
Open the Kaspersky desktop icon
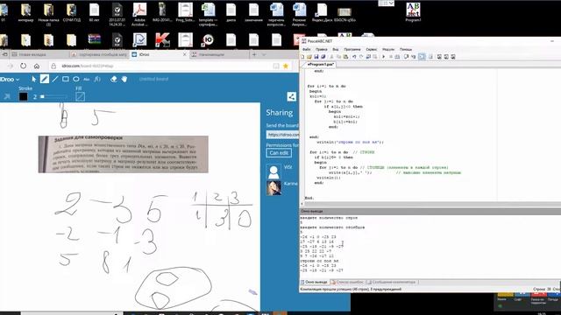tap(162, 40)
